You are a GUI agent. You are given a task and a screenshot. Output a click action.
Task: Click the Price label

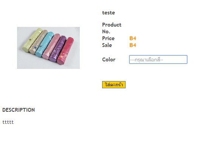pos(108,38)
